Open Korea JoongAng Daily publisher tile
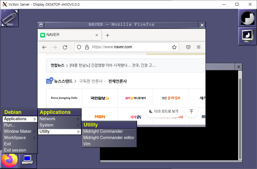This screenshot has height=169, width=257. tap(64, 98)
